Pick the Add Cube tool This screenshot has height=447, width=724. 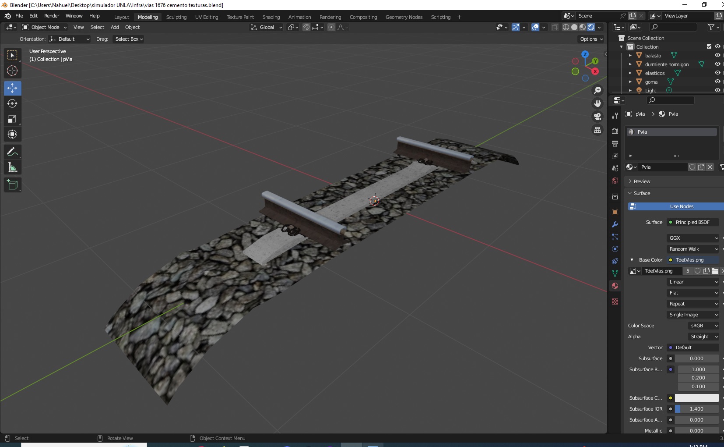click(x=12, y=185)
